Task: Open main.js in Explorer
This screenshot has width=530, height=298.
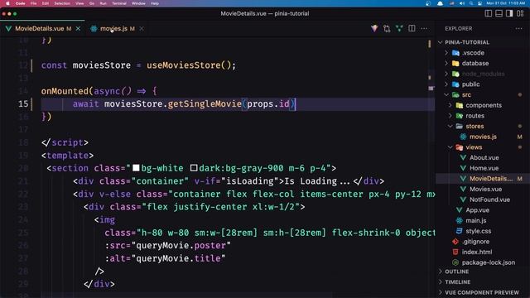Action: [x=475, y=220]
